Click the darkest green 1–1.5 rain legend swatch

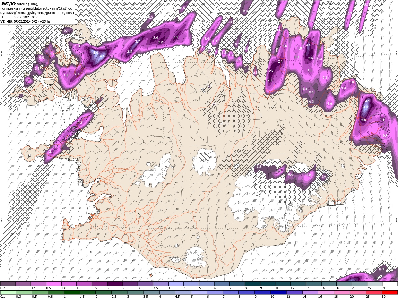pyautogui.click(x=72, y=292)
